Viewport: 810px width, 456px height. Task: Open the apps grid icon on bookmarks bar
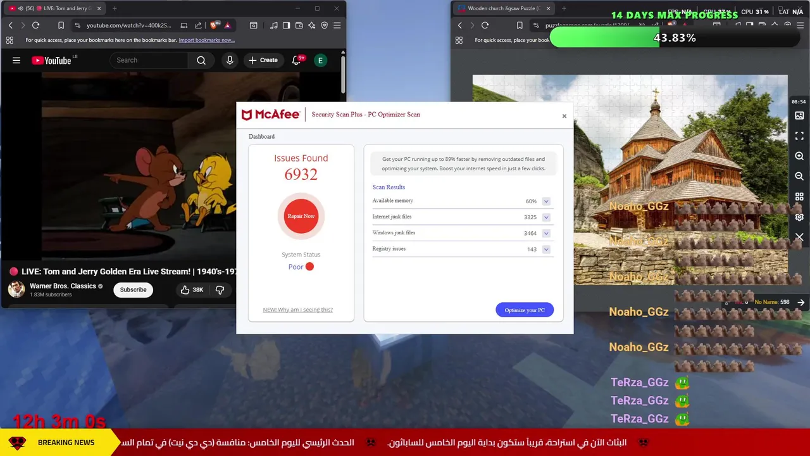click(x=9, y=40)
